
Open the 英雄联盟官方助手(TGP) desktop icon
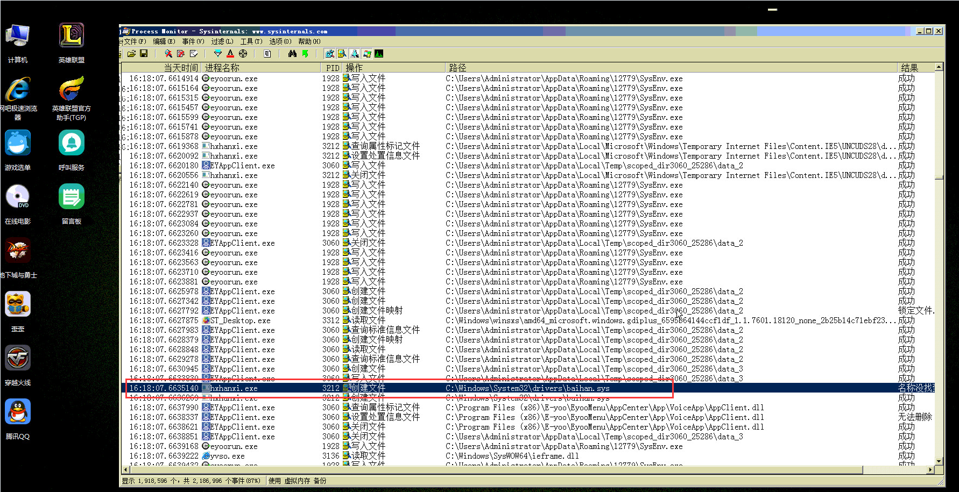click(x=72, y=99)
